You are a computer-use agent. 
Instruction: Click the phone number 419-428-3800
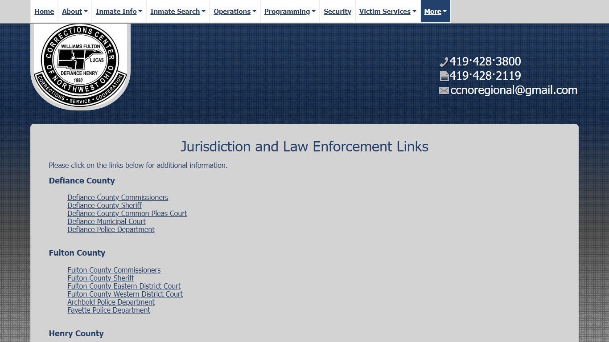coord(485,61)
